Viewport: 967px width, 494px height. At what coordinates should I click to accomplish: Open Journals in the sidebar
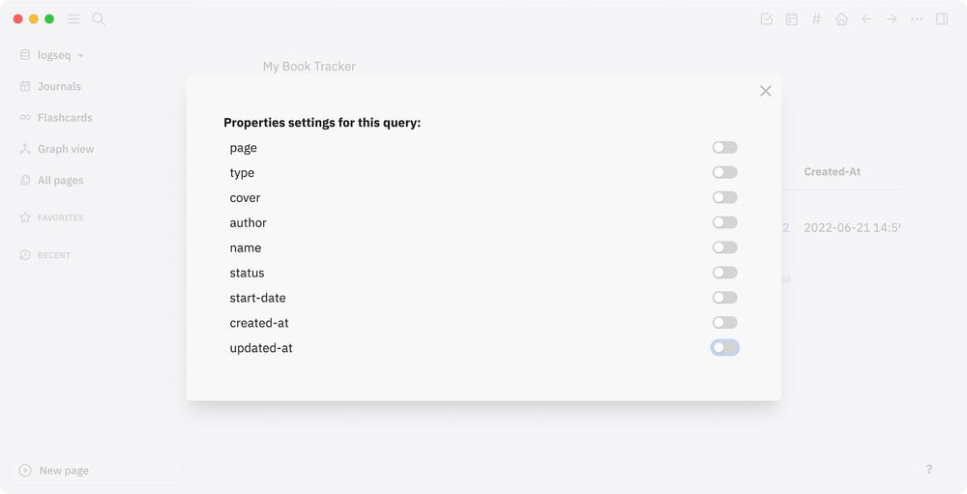tap(58, 86)
